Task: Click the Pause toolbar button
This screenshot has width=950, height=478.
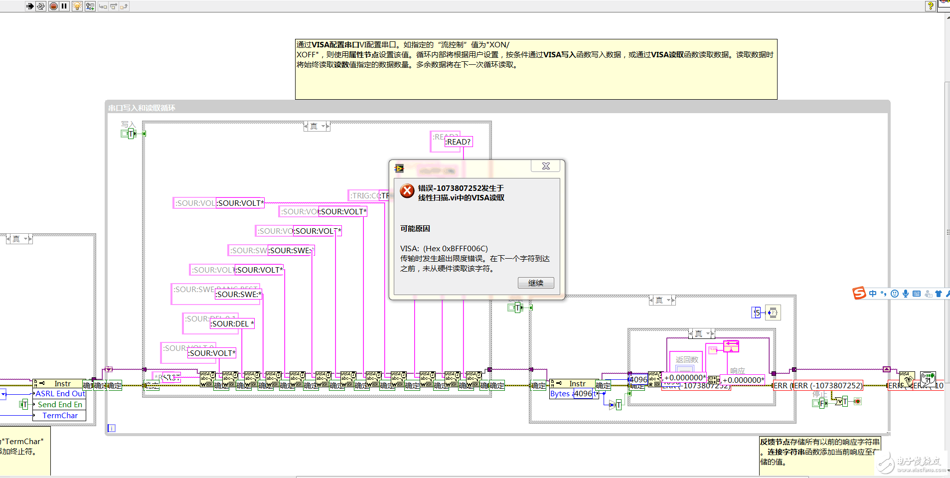Action: [64, 6]
